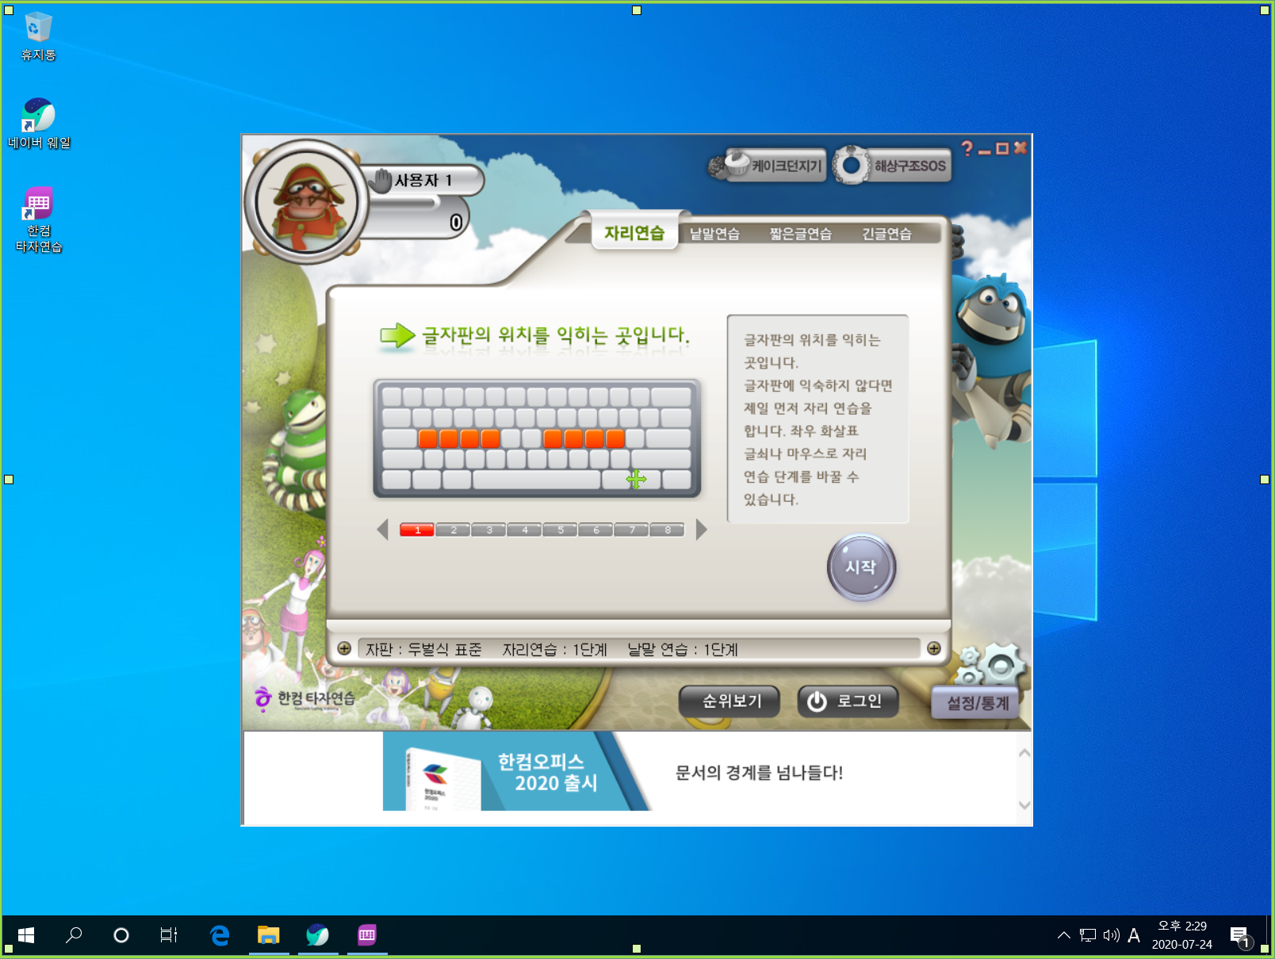
Task: Select stage 2 in the level bar
Action: pyautogui.click(x=454, y=530)
